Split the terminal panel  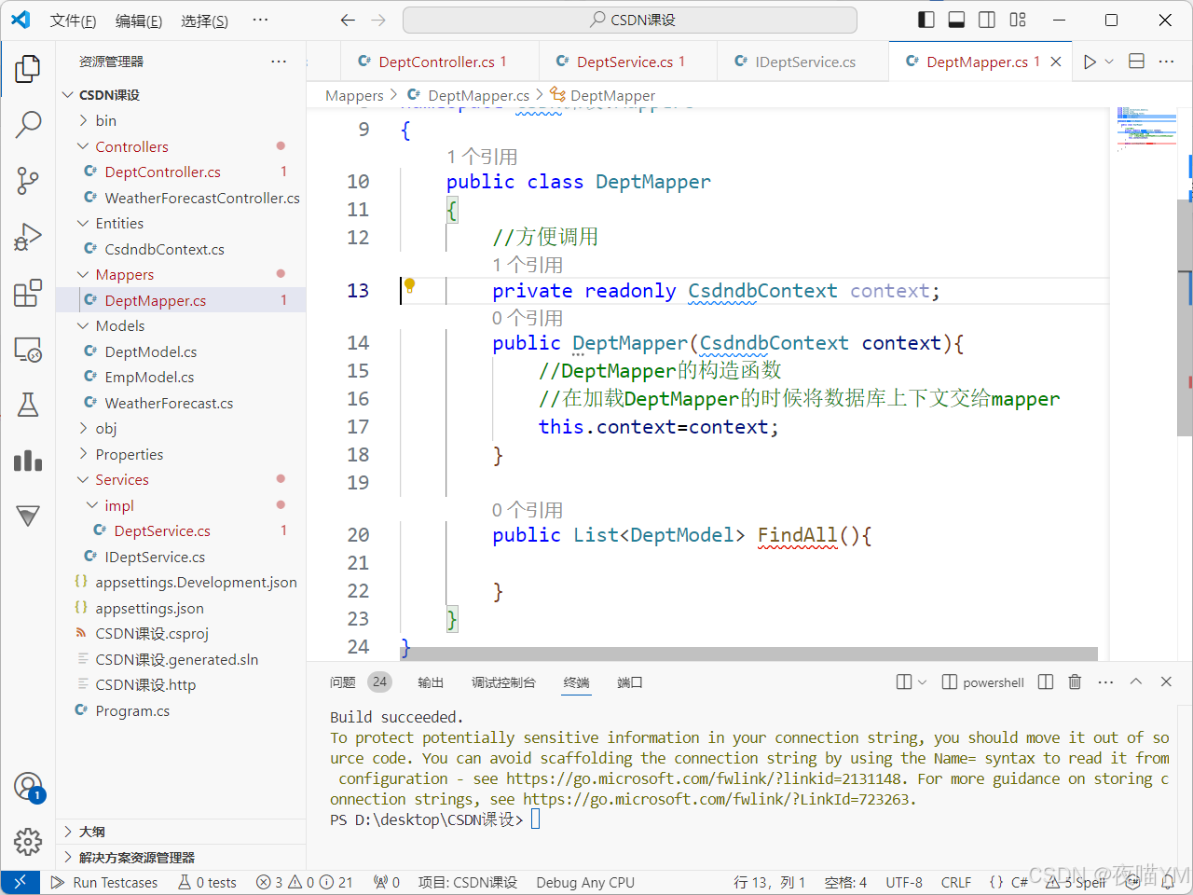tap(1046, 682)
